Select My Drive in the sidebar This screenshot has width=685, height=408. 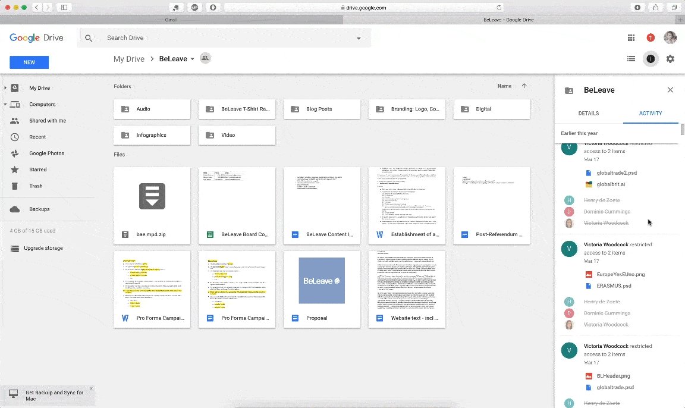coord(39,88)
